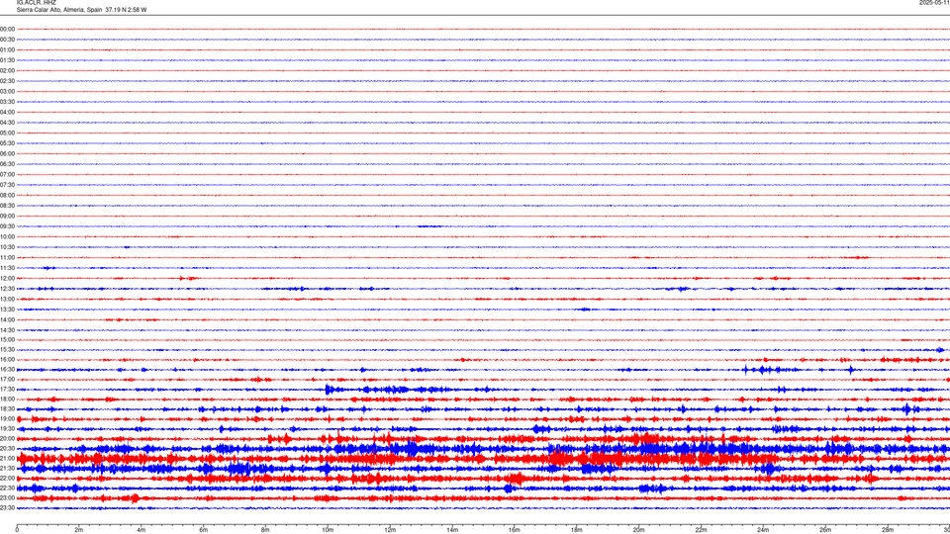Click the 12:30 time row label
The image size is (950, 534).
click(x=7, y=289)
